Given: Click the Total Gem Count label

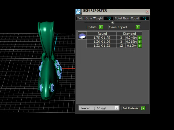Looking at the screenshot, I should (x=127, y=18).
